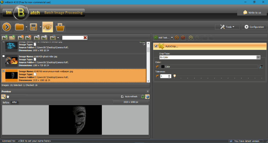Open the folder icon to load a task
The height and width of the screenshot is (143, 268).
click(x=20, y=27)
